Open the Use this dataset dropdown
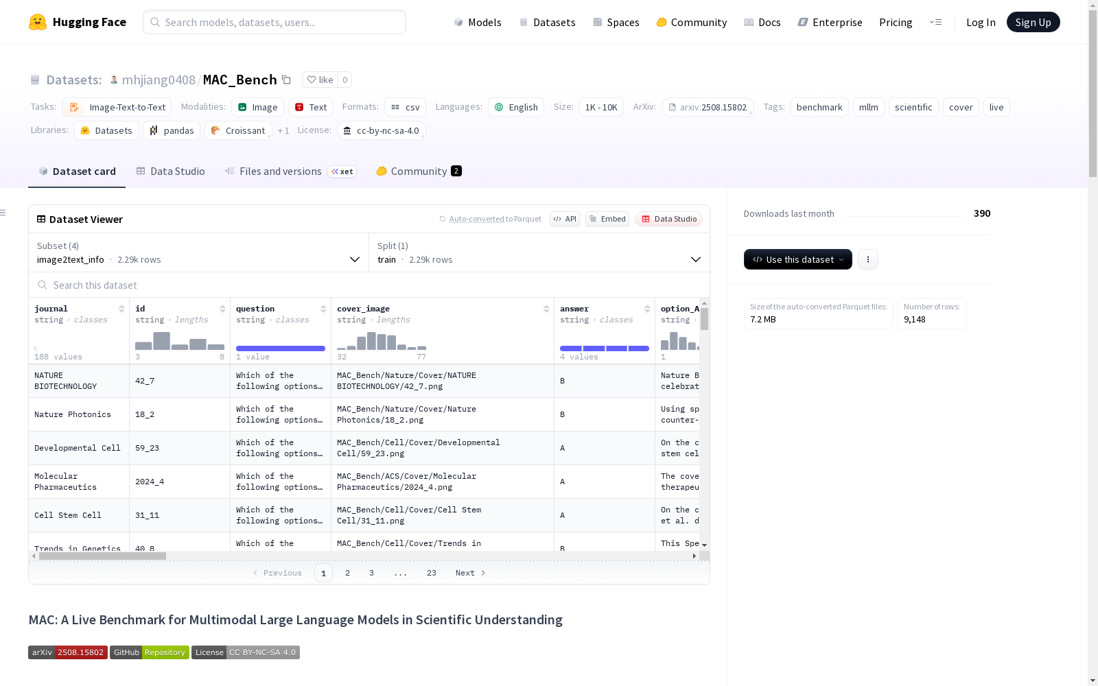The height and width of the screenshot is (686, 1098). (798, 259)
